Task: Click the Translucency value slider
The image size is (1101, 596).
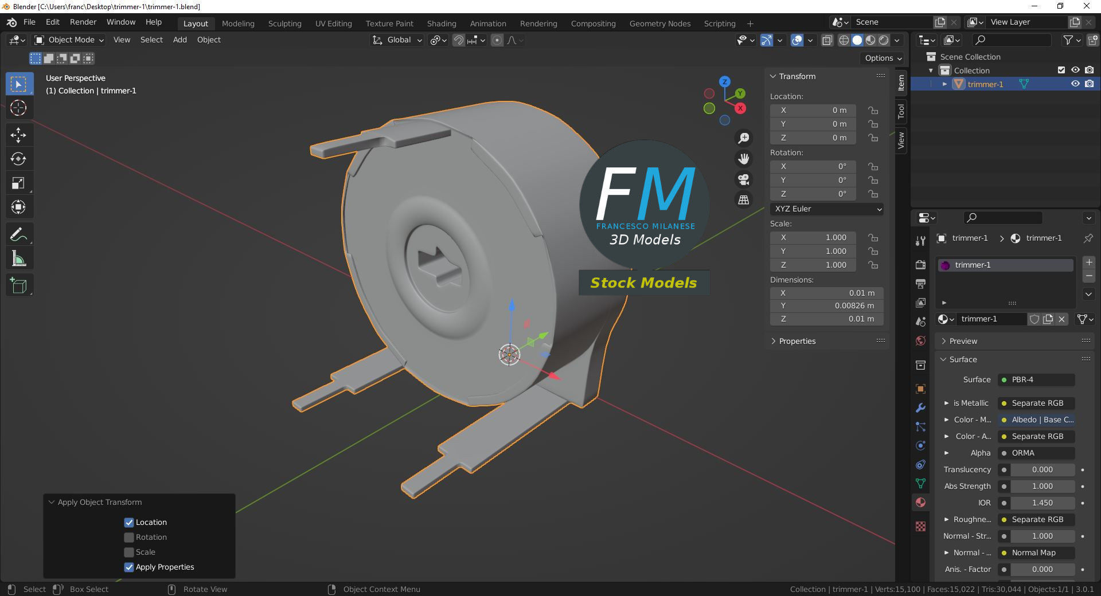Action: (1043, 469)
